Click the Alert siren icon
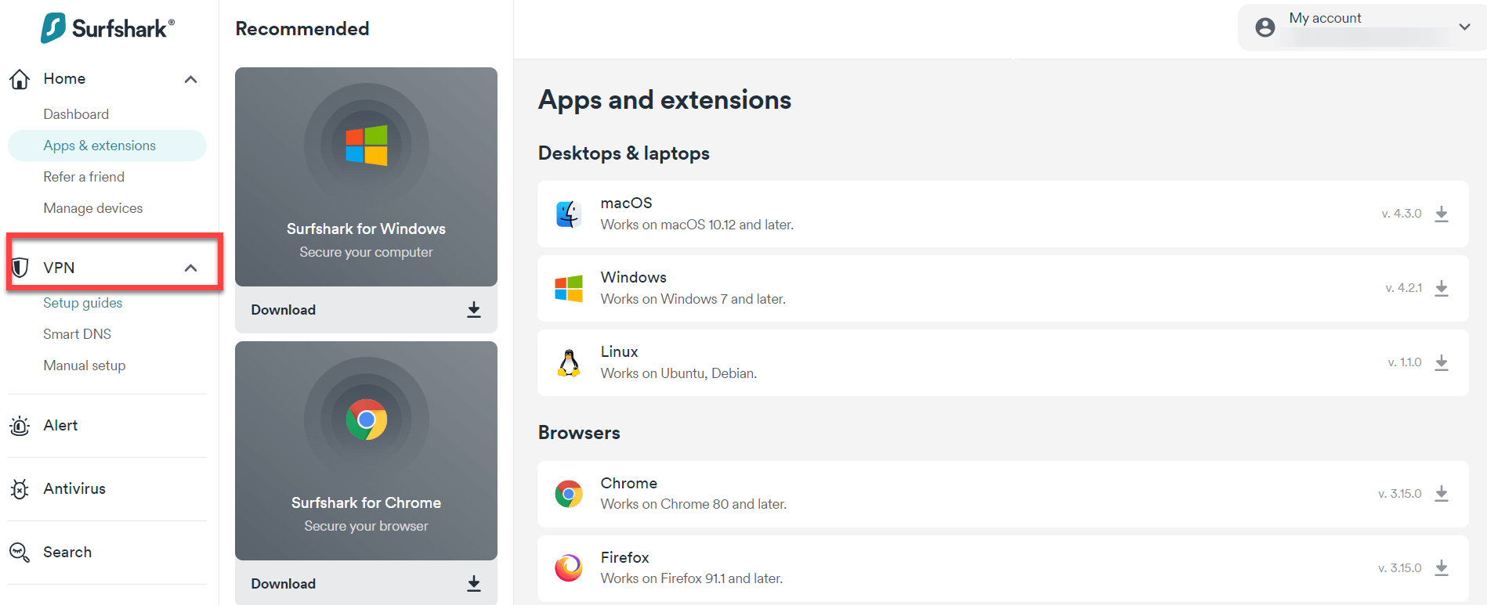Screen dimensions: 1487x605 click(x=20, y=426)
